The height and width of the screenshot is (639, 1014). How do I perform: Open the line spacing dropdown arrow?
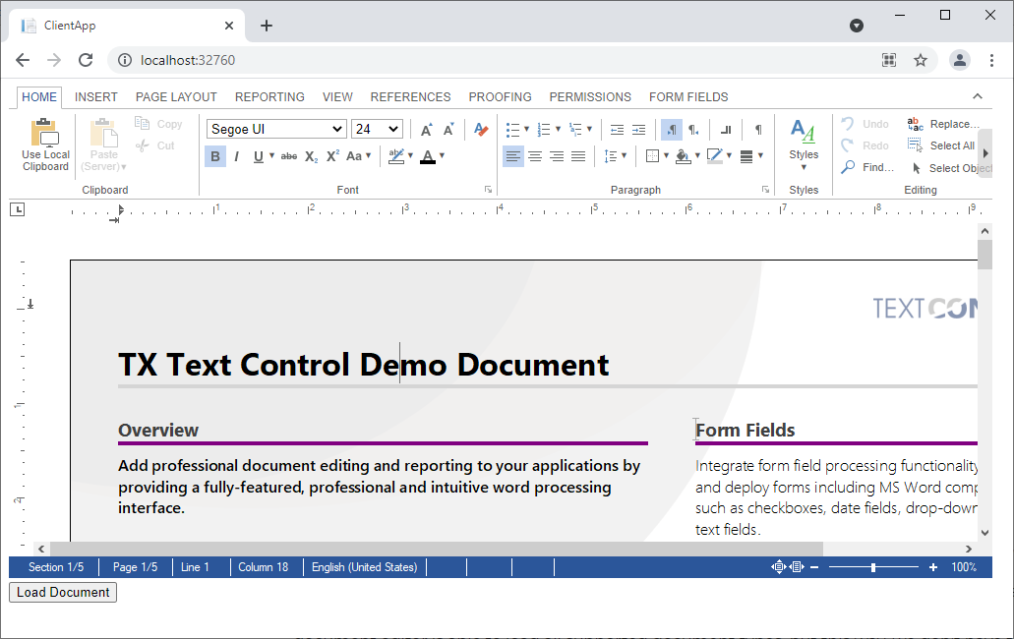[x=625, y=155]
